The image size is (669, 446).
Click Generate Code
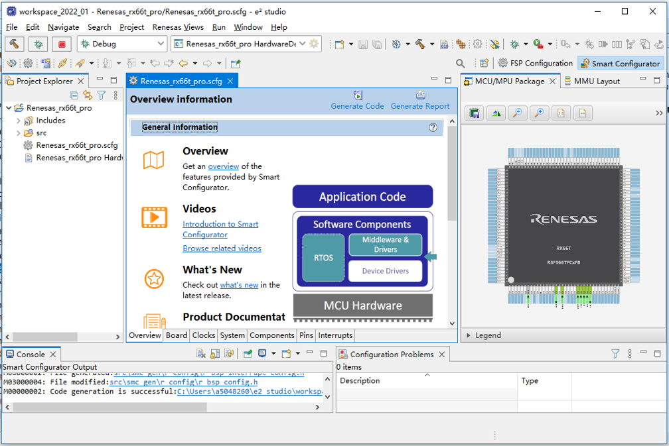tap(358, 101)
